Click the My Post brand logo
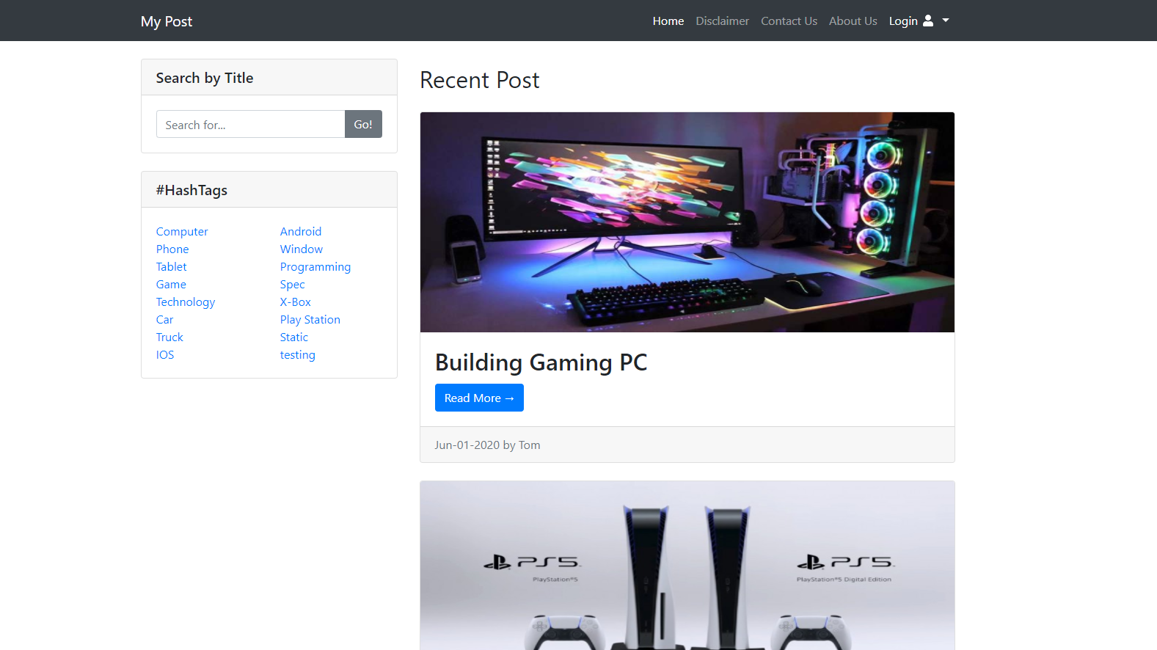1157x650 pixels. (x=167, y=21)
